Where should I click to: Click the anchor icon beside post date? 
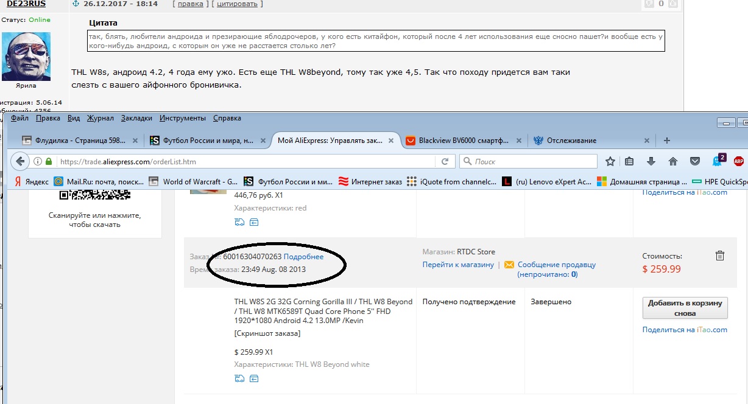(76, 4)
